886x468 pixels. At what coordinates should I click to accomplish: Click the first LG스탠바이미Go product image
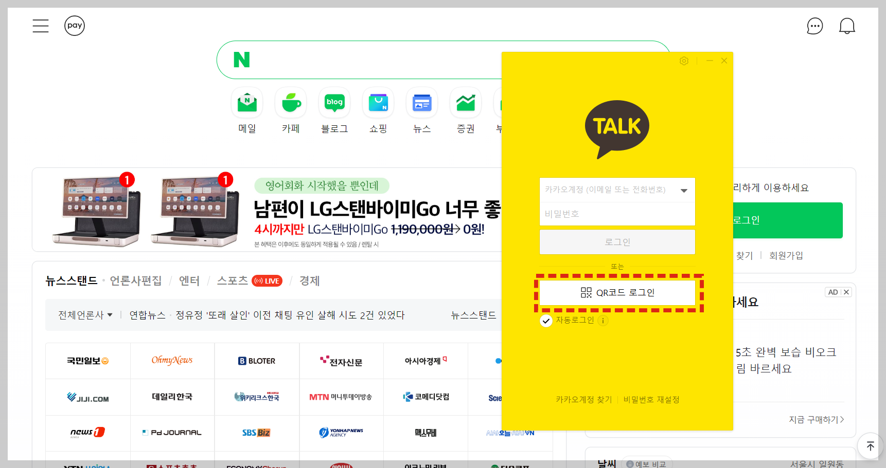tap(96, 211)
